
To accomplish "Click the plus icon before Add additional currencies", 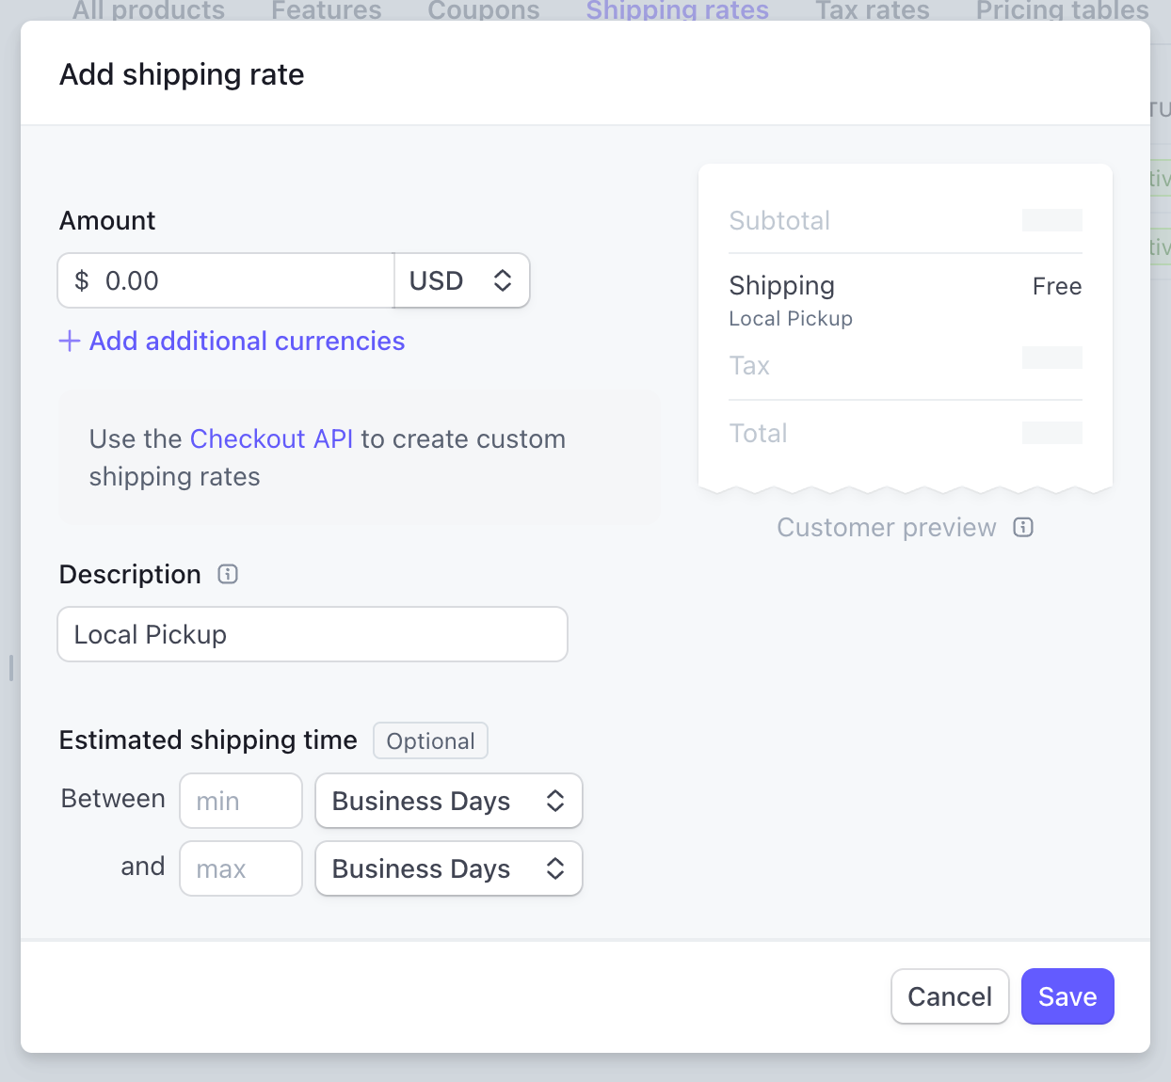I will tap(70, 341).
